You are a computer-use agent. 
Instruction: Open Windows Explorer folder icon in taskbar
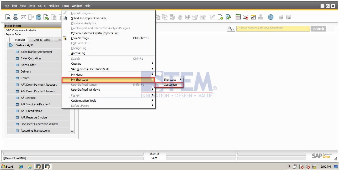tap(30, 167)
